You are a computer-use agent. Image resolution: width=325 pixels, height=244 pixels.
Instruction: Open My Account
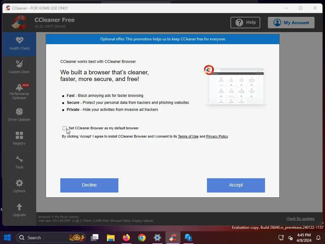tap(291, 23)
